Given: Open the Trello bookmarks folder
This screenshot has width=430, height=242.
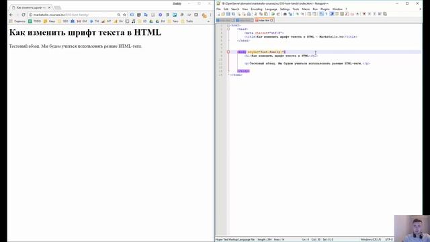Looking at the screenshot, I should [187, 21].
